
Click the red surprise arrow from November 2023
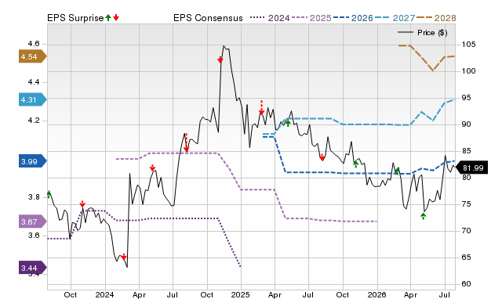click(x=82, y=204)
